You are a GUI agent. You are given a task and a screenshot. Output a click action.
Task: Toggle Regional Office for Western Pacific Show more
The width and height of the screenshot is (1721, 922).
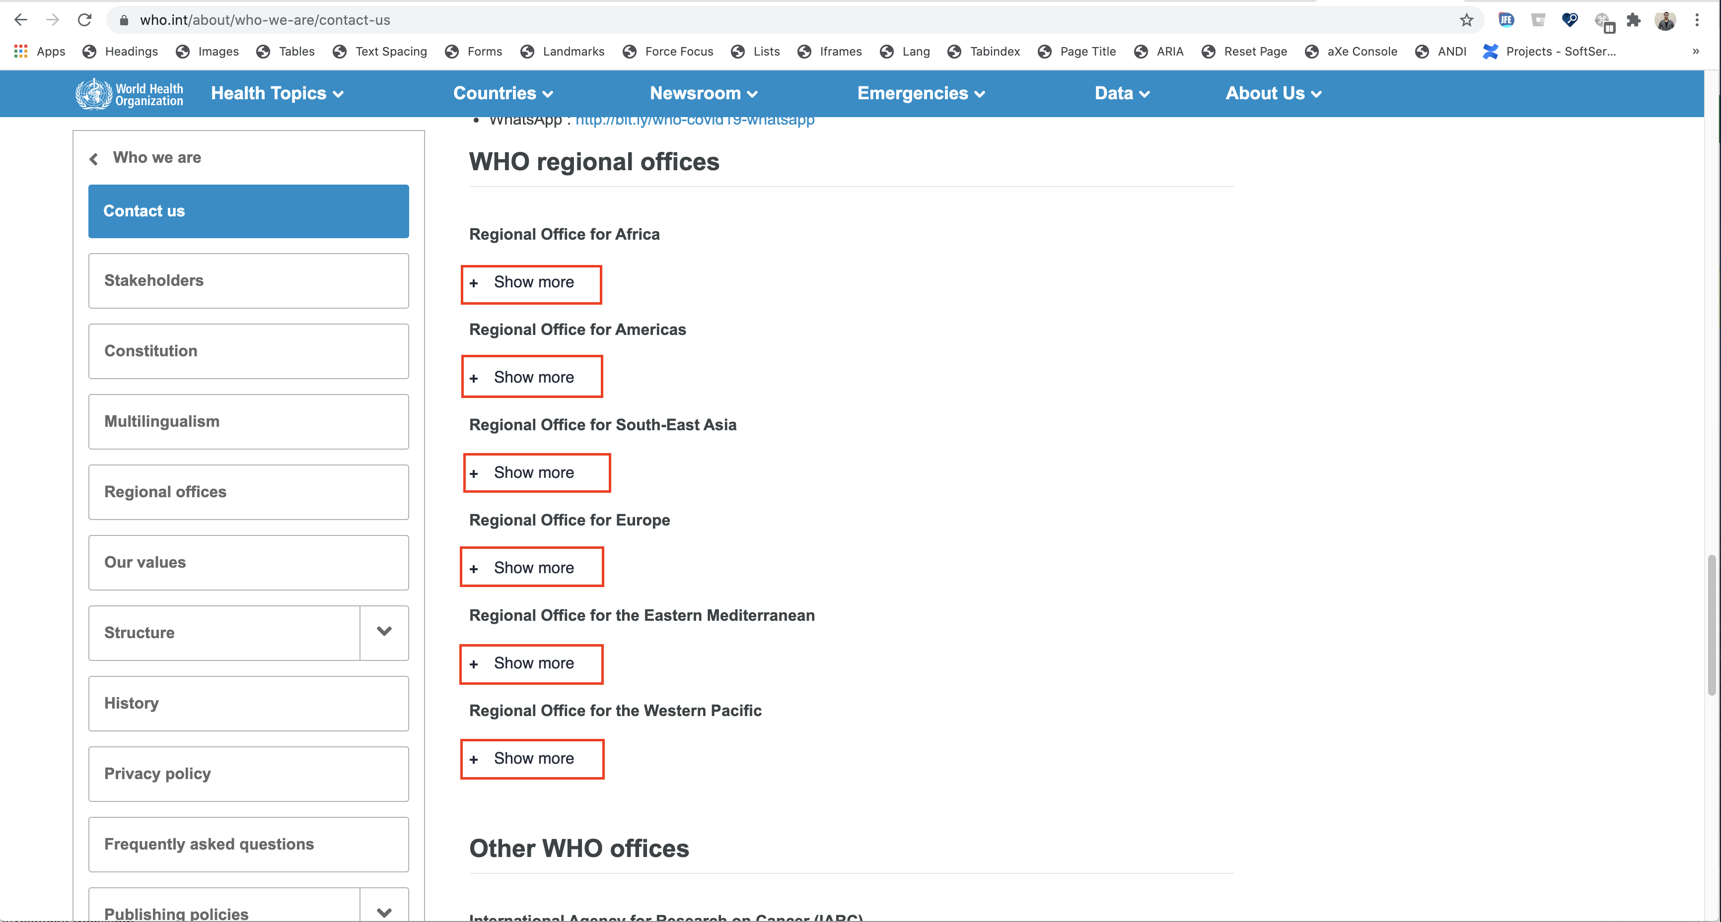533,758
